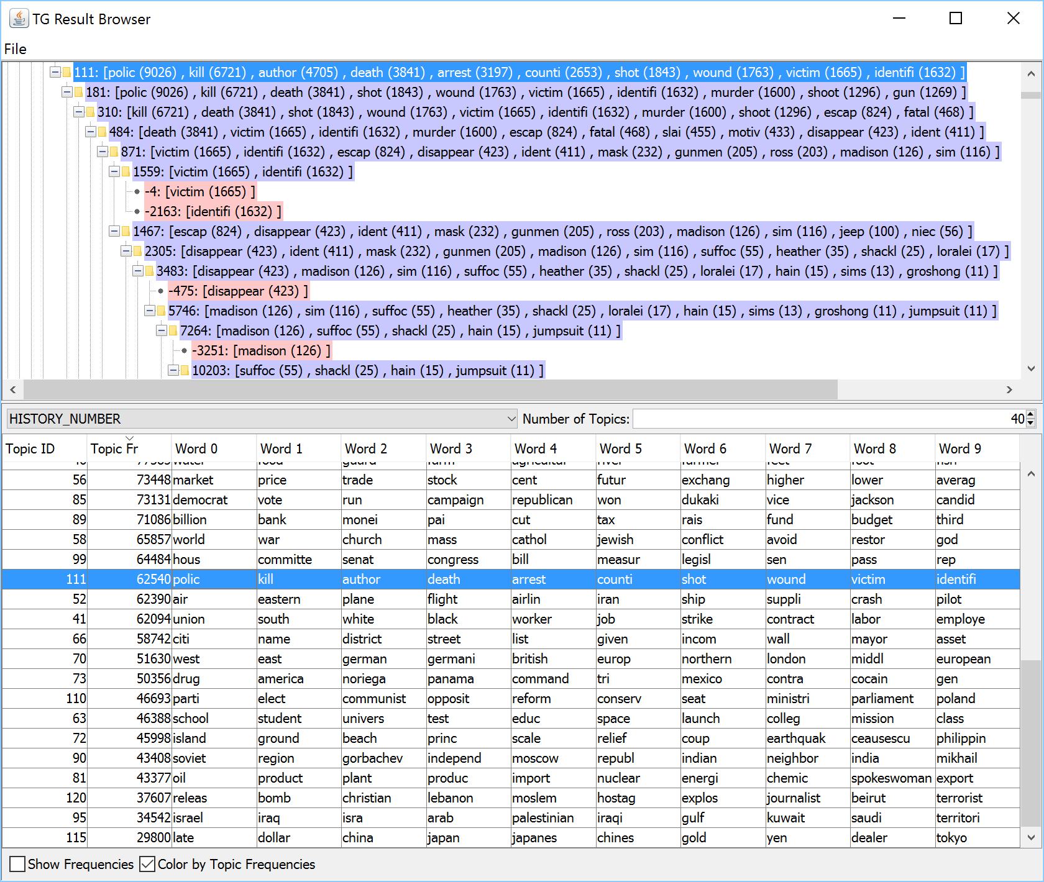
Task: Select the leaf bullet of -4: [victim (1665)]
Action: pyautogui.click(x=137, y=192)
